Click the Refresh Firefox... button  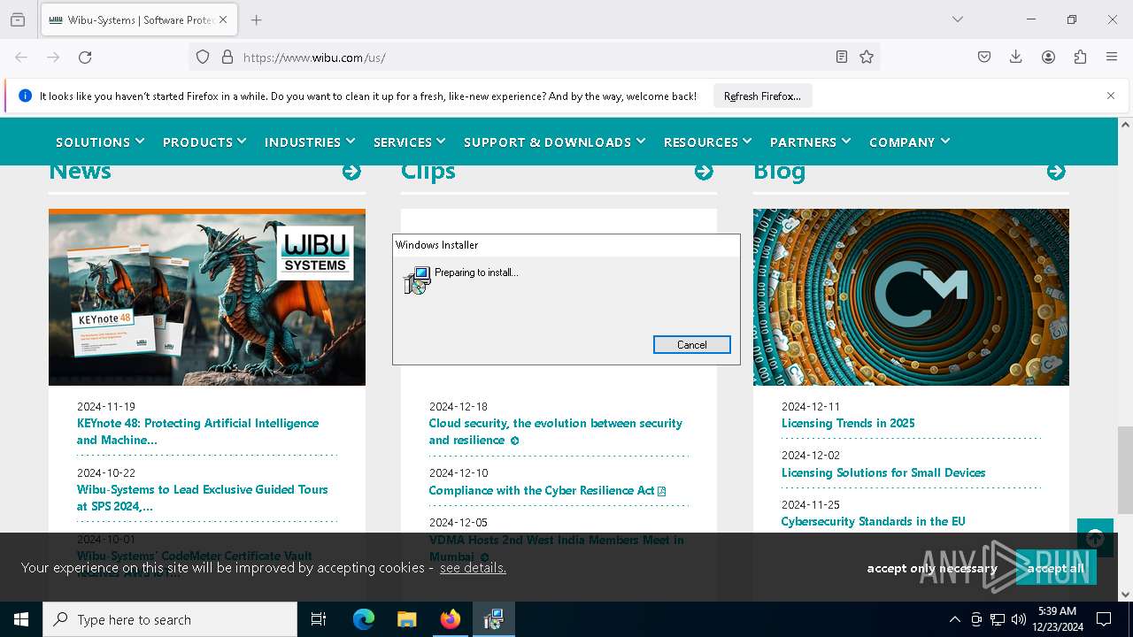coord(762,96)
